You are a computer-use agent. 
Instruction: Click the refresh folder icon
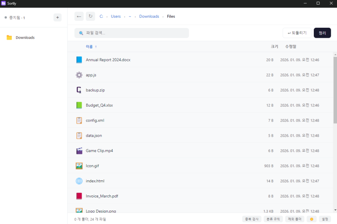coord(91,16)
